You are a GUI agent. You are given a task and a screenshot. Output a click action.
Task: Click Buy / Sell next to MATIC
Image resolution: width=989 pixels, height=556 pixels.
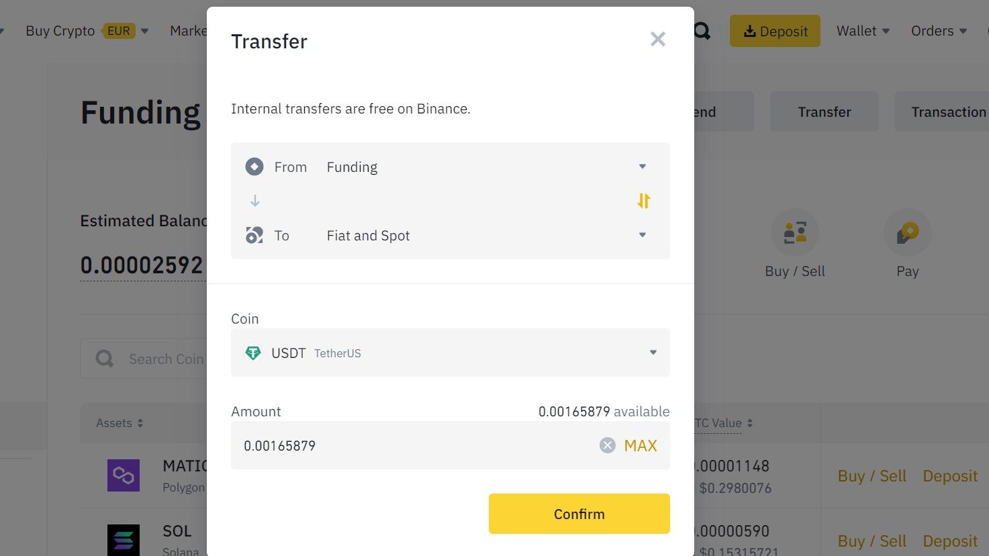[x=871, y=475]
